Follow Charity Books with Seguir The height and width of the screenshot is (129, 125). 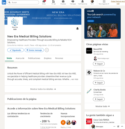pos(99,99)
